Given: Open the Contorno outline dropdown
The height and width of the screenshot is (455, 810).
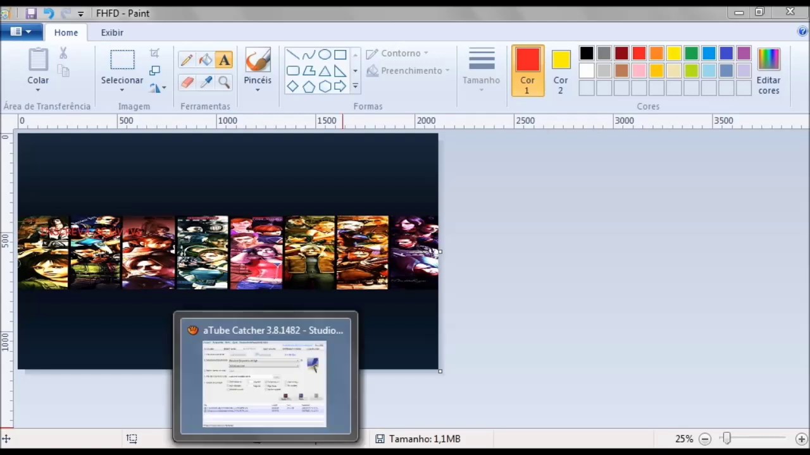Looking at the screenshot, I should coord(397,54).
